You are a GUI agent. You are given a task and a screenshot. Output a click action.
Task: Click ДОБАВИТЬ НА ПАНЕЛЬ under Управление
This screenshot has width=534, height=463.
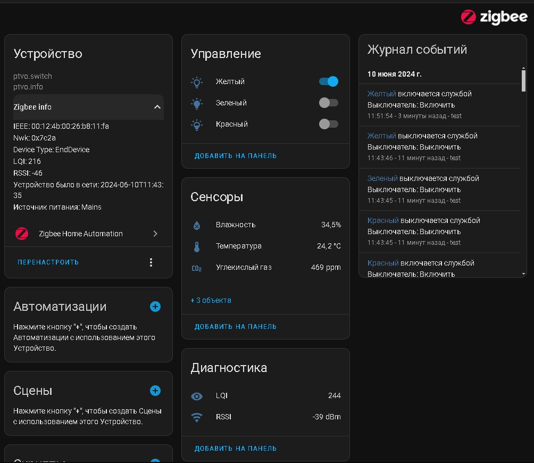click(x=236, y=156)
